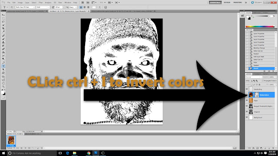Open the layer Fill slider arrow

275,84
